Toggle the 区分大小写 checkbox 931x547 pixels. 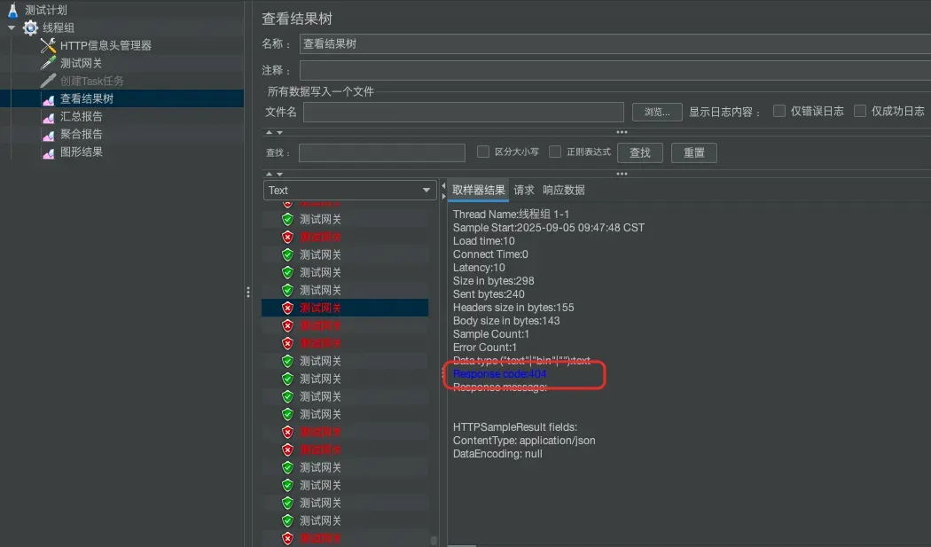[483, 152]
